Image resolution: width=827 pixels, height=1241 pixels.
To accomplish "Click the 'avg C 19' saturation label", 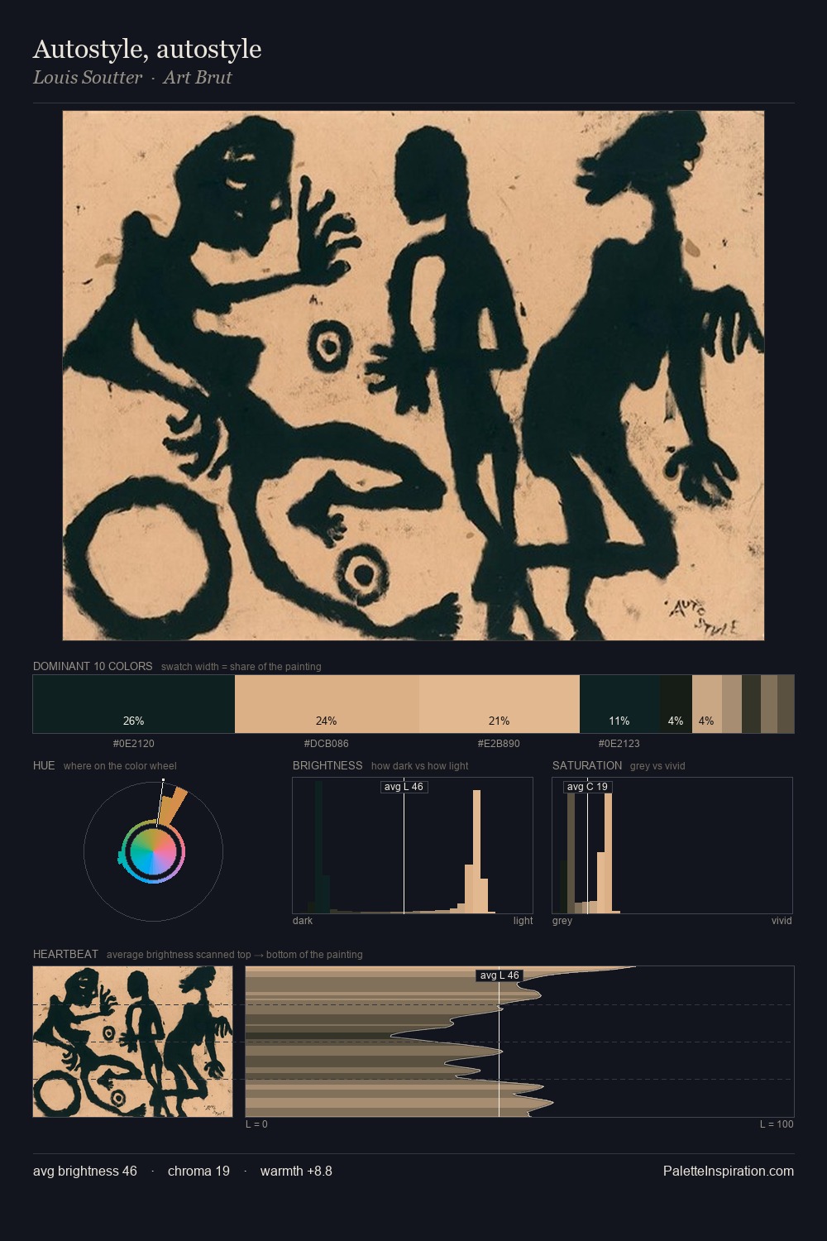I will click(x=588, y=787).
